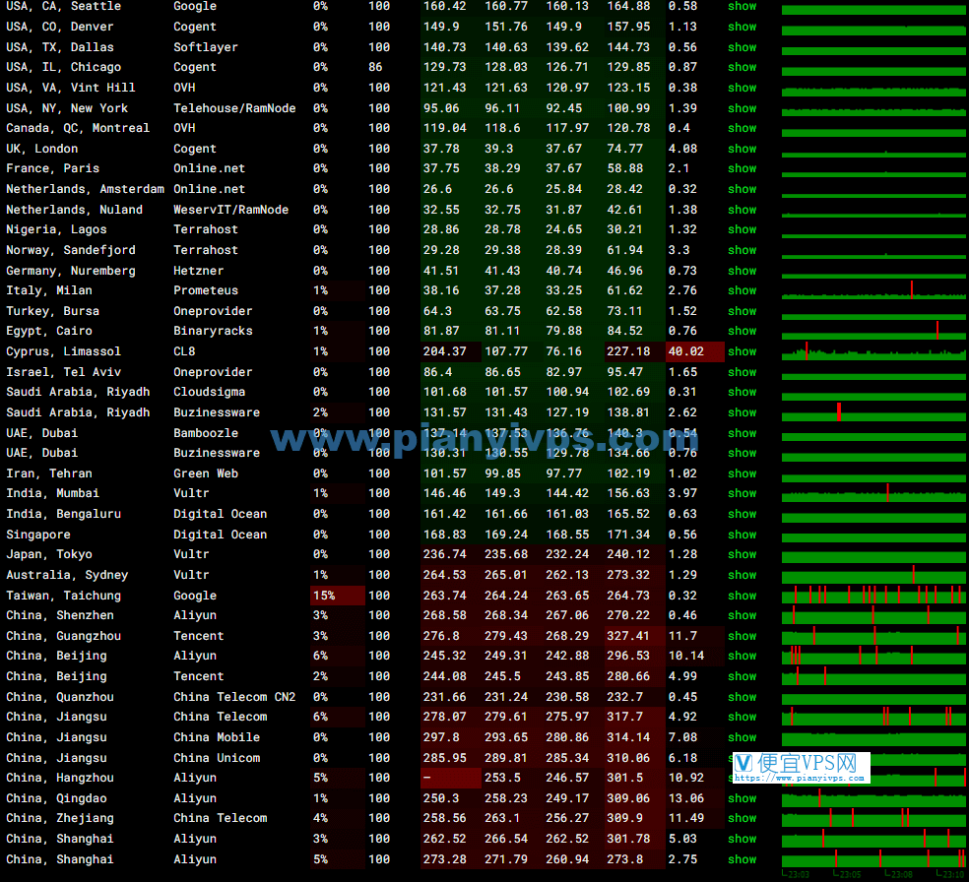Click the 'Telehouse/RamNode' provider text
Viewport: 969px width, 882px height.
click(x=234, y=108)
